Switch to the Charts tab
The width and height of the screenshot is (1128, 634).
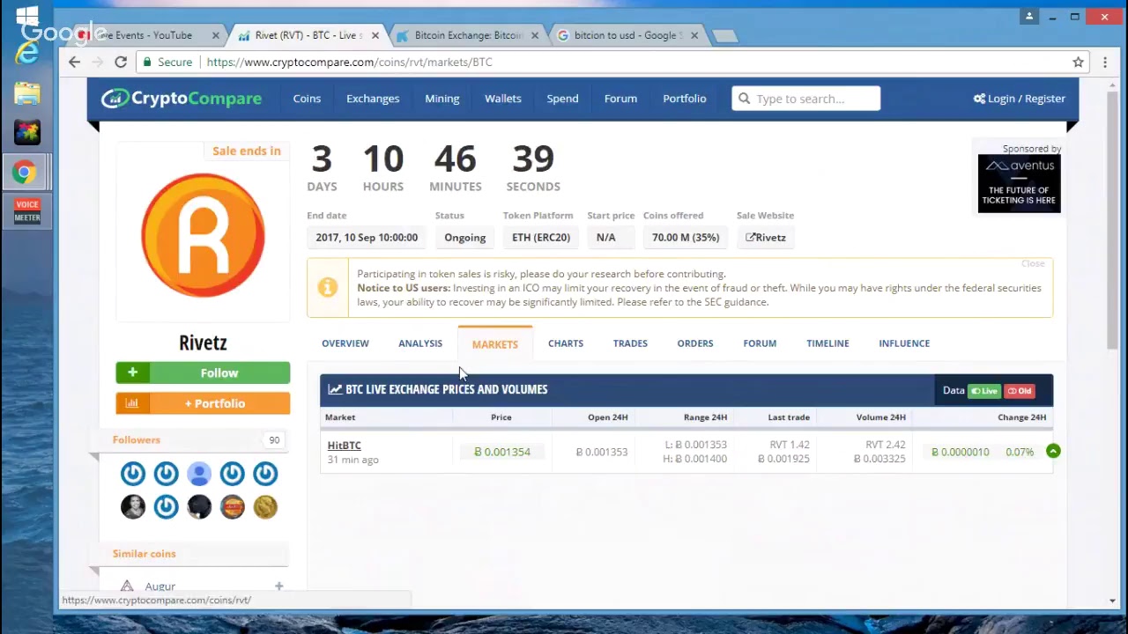[x=566, y=343]
